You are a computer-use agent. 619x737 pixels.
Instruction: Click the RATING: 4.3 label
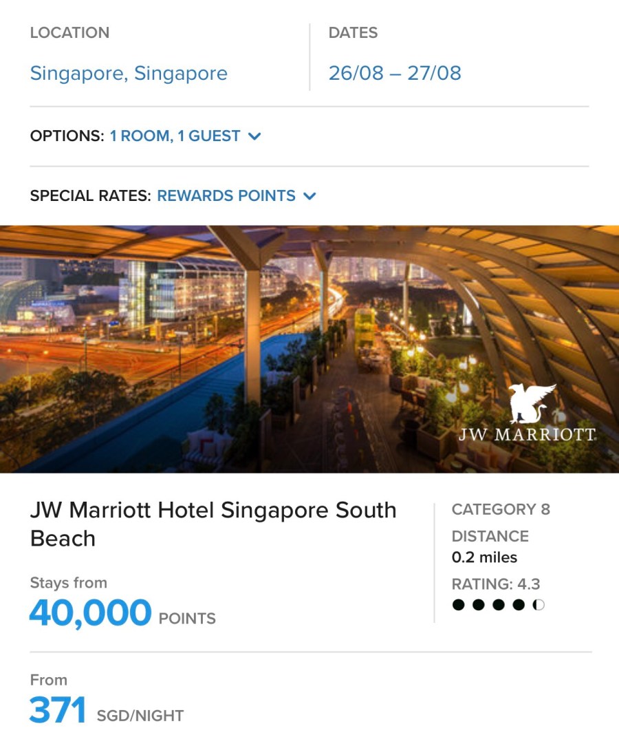coord(496,584)
